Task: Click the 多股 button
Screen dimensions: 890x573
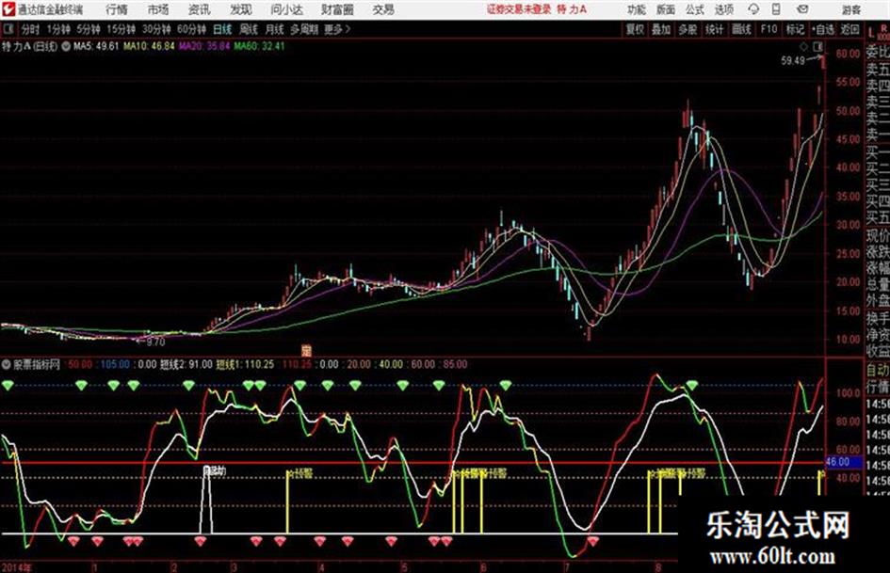Action: pyautogui.click(x=688, y=29)
